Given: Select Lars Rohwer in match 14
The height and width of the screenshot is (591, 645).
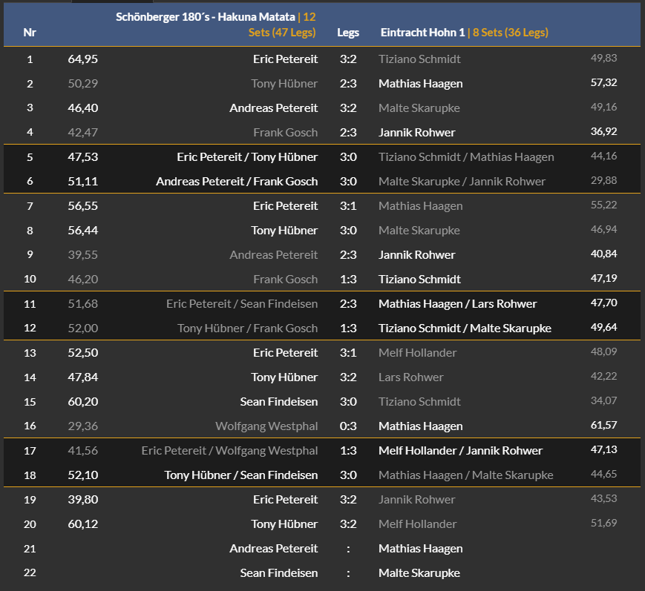Looking at the screenshot, I should pyautogui.click(x=410, y=377).
